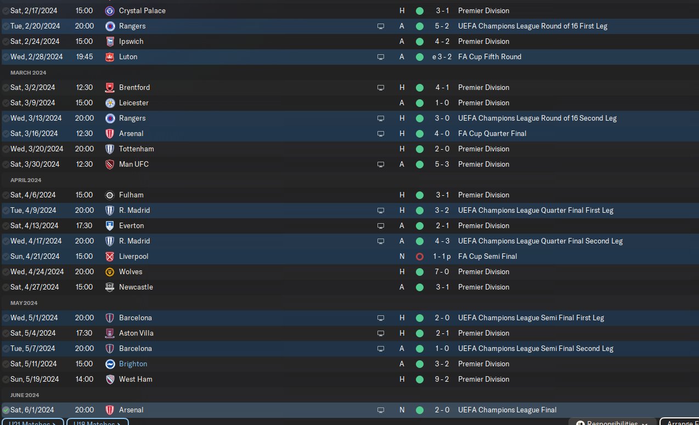Click the TV broadcast icon for Rangers away match
Viewport: 699px width, 425px height.
tap(381, 26)
